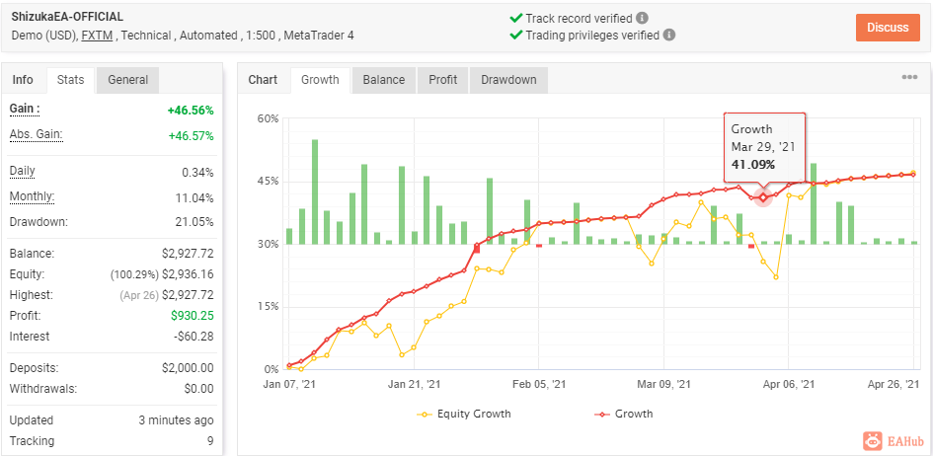Select the Growth chart tab
933x456 pixels.
(x=320, y=80)
